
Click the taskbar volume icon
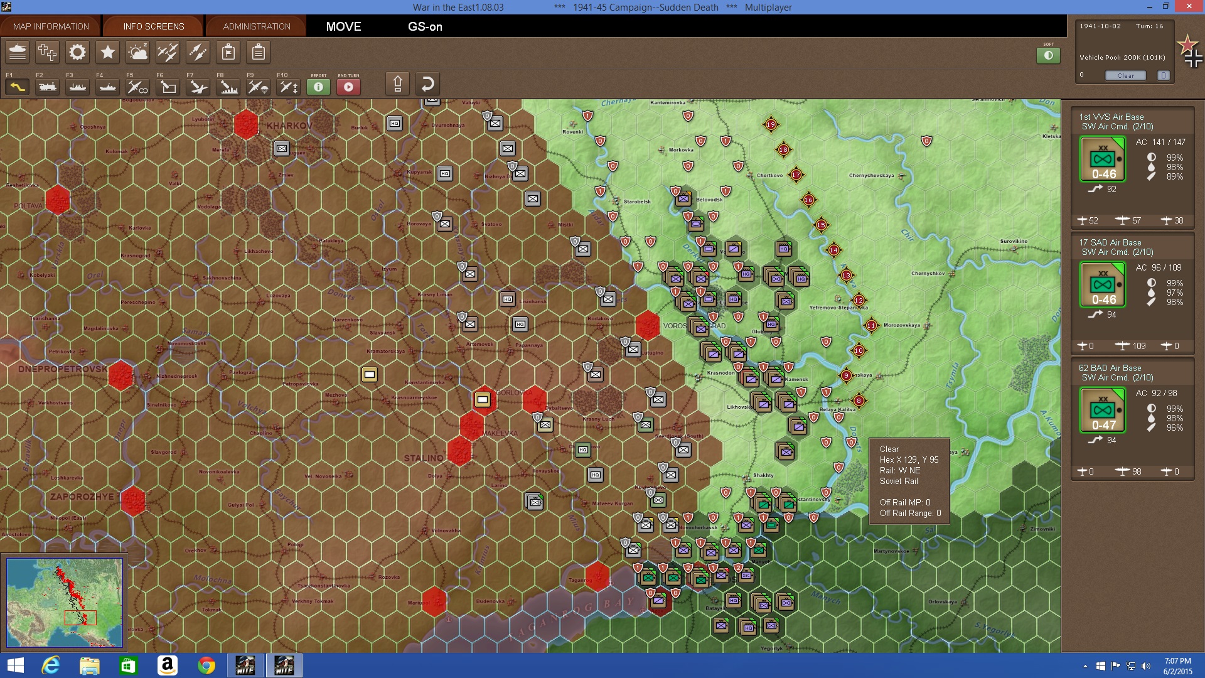(x=1146, y=665)
